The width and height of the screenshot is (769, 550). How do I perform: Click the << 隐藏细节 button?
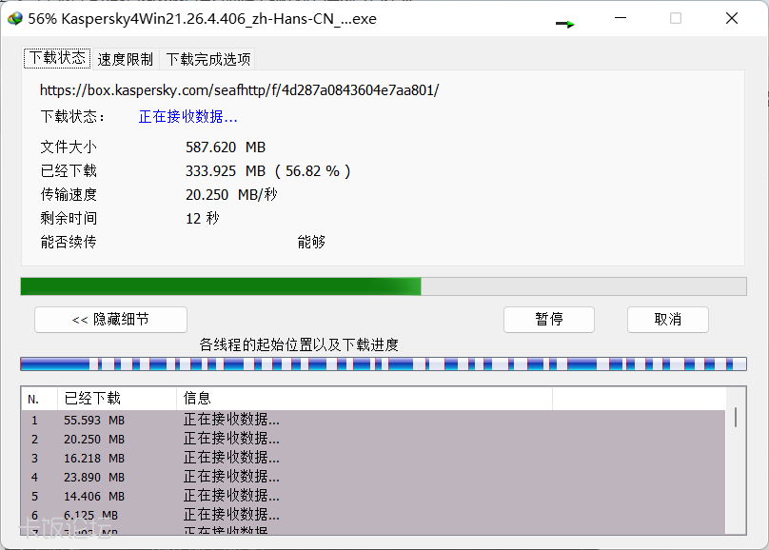[x=110, y=320]
